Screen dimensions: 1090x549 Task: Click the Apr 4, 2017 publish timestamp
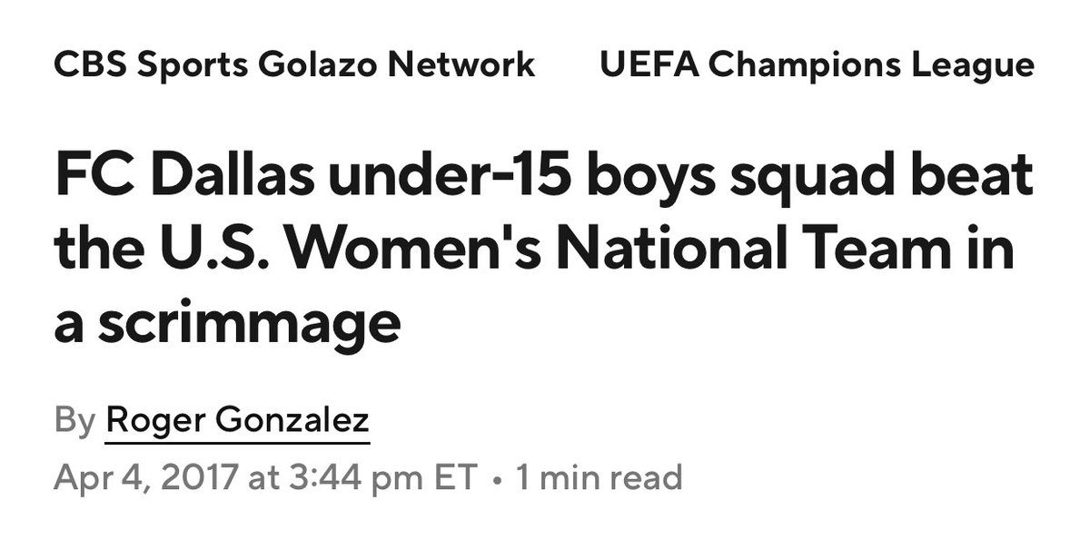(265, 476)
